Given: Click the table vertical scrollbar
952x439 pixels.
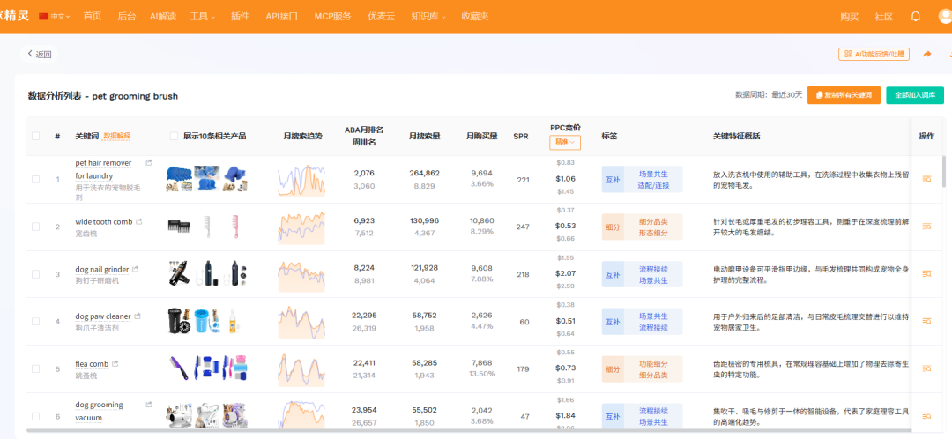Looking at the screenshot, I should (943, 171).
